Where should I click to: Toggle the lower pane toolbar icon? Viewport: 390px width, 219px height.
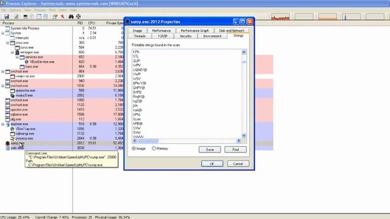pyautogui.click(x=39, y=16)
